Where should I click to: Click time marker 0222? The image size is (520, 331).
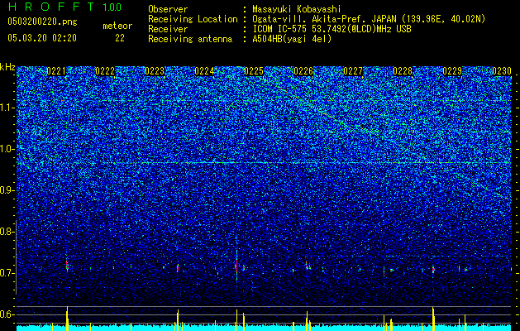[105, 71]
